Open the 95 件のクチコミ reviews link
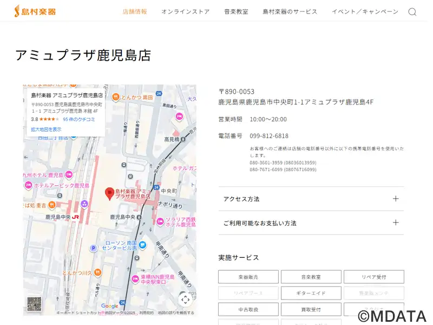Viewport: 433px width, 325px height. pyautogui.click(x=79, y=119)
